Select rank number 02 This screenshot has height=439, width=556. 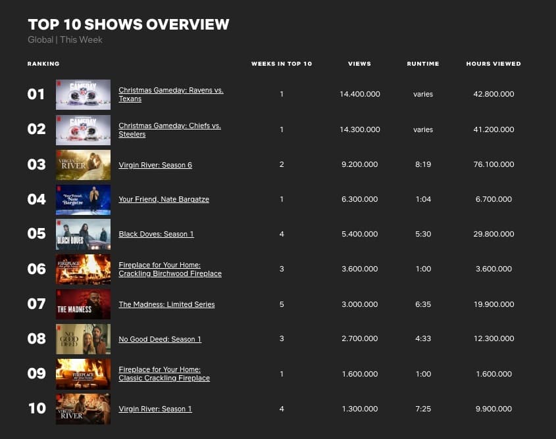click(x=37, y=129)
